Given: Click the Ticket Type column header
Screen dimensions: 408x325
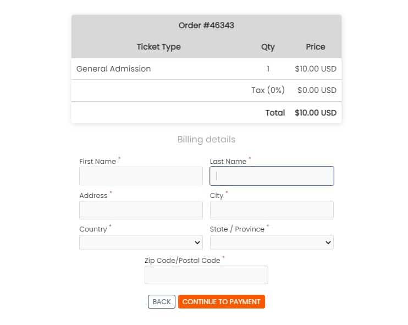Looking at the screenshot, I should coord(158,47).
